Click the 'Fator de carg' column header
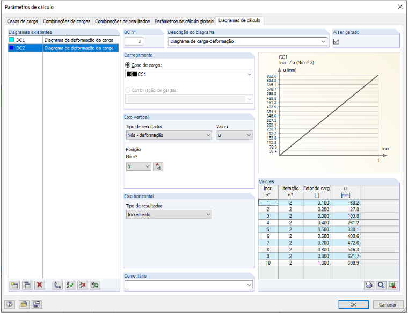Viewport: 408px width, 313px height. (x=317, y=192)
